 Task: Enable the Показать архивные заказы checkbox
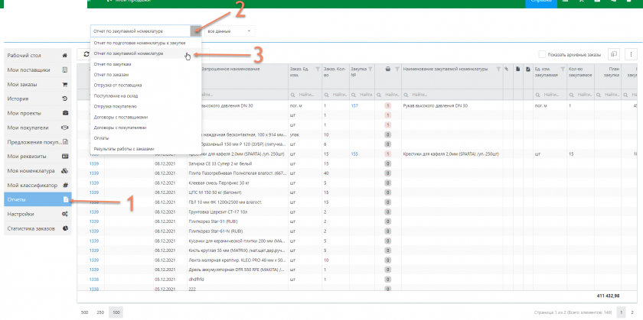(542, 54)
